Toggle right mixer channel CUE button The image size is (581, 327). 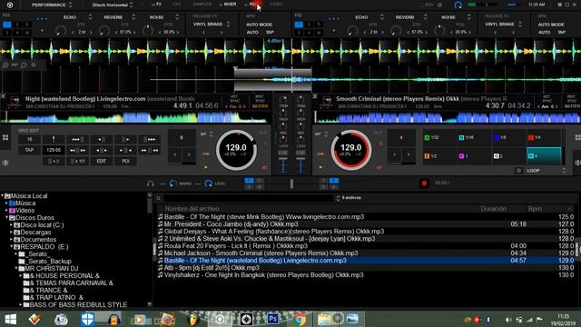coord(300,153)
